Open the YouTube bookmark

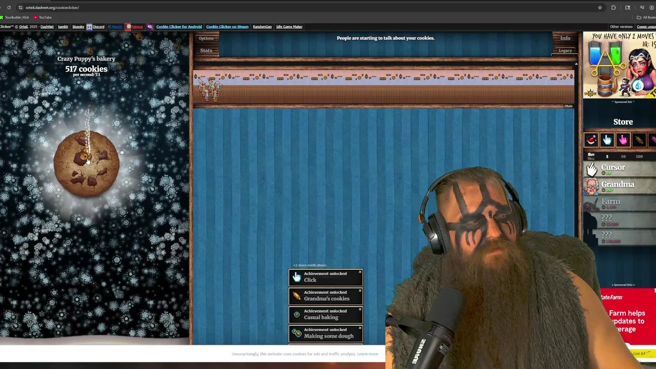43,17
